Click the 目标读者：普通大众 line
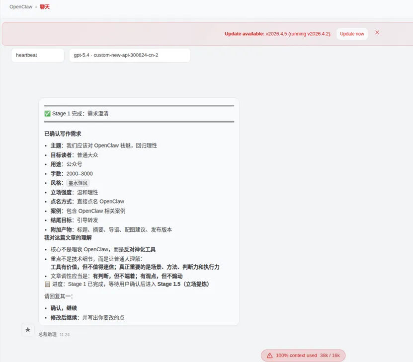 [x=74, y=155]
